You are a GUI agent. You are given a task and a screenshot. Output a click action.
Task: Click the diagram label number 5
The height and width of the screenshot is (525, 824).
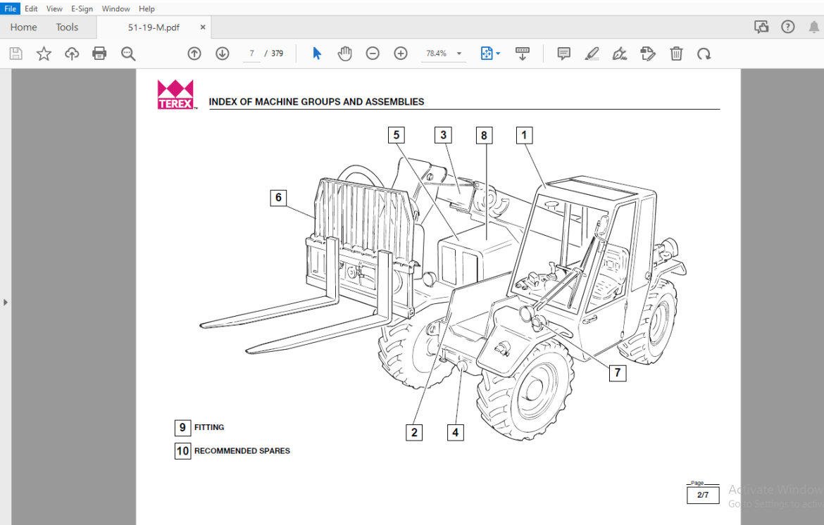click(397, 135)
